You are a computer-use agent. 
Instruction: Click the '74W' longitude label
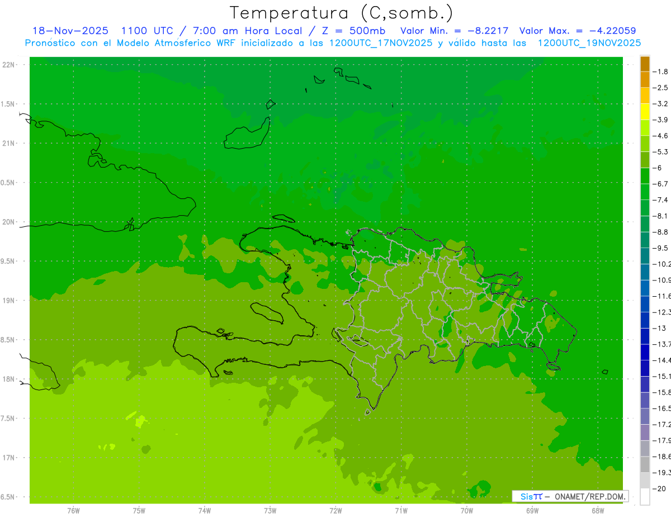pos(205,511)
